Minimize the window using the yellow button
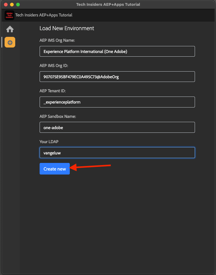The image size is (216, 275). 12,5
